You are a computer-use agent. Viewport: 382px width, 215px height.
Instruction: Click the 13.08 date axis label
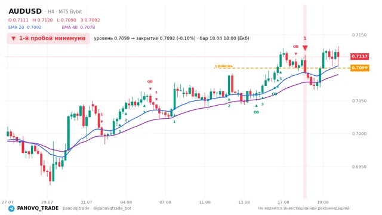point(244,202)
